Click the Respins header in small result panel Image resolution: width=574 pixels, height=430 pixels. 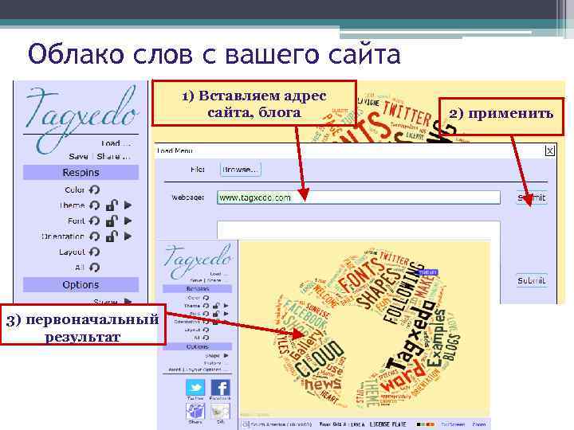198,289
